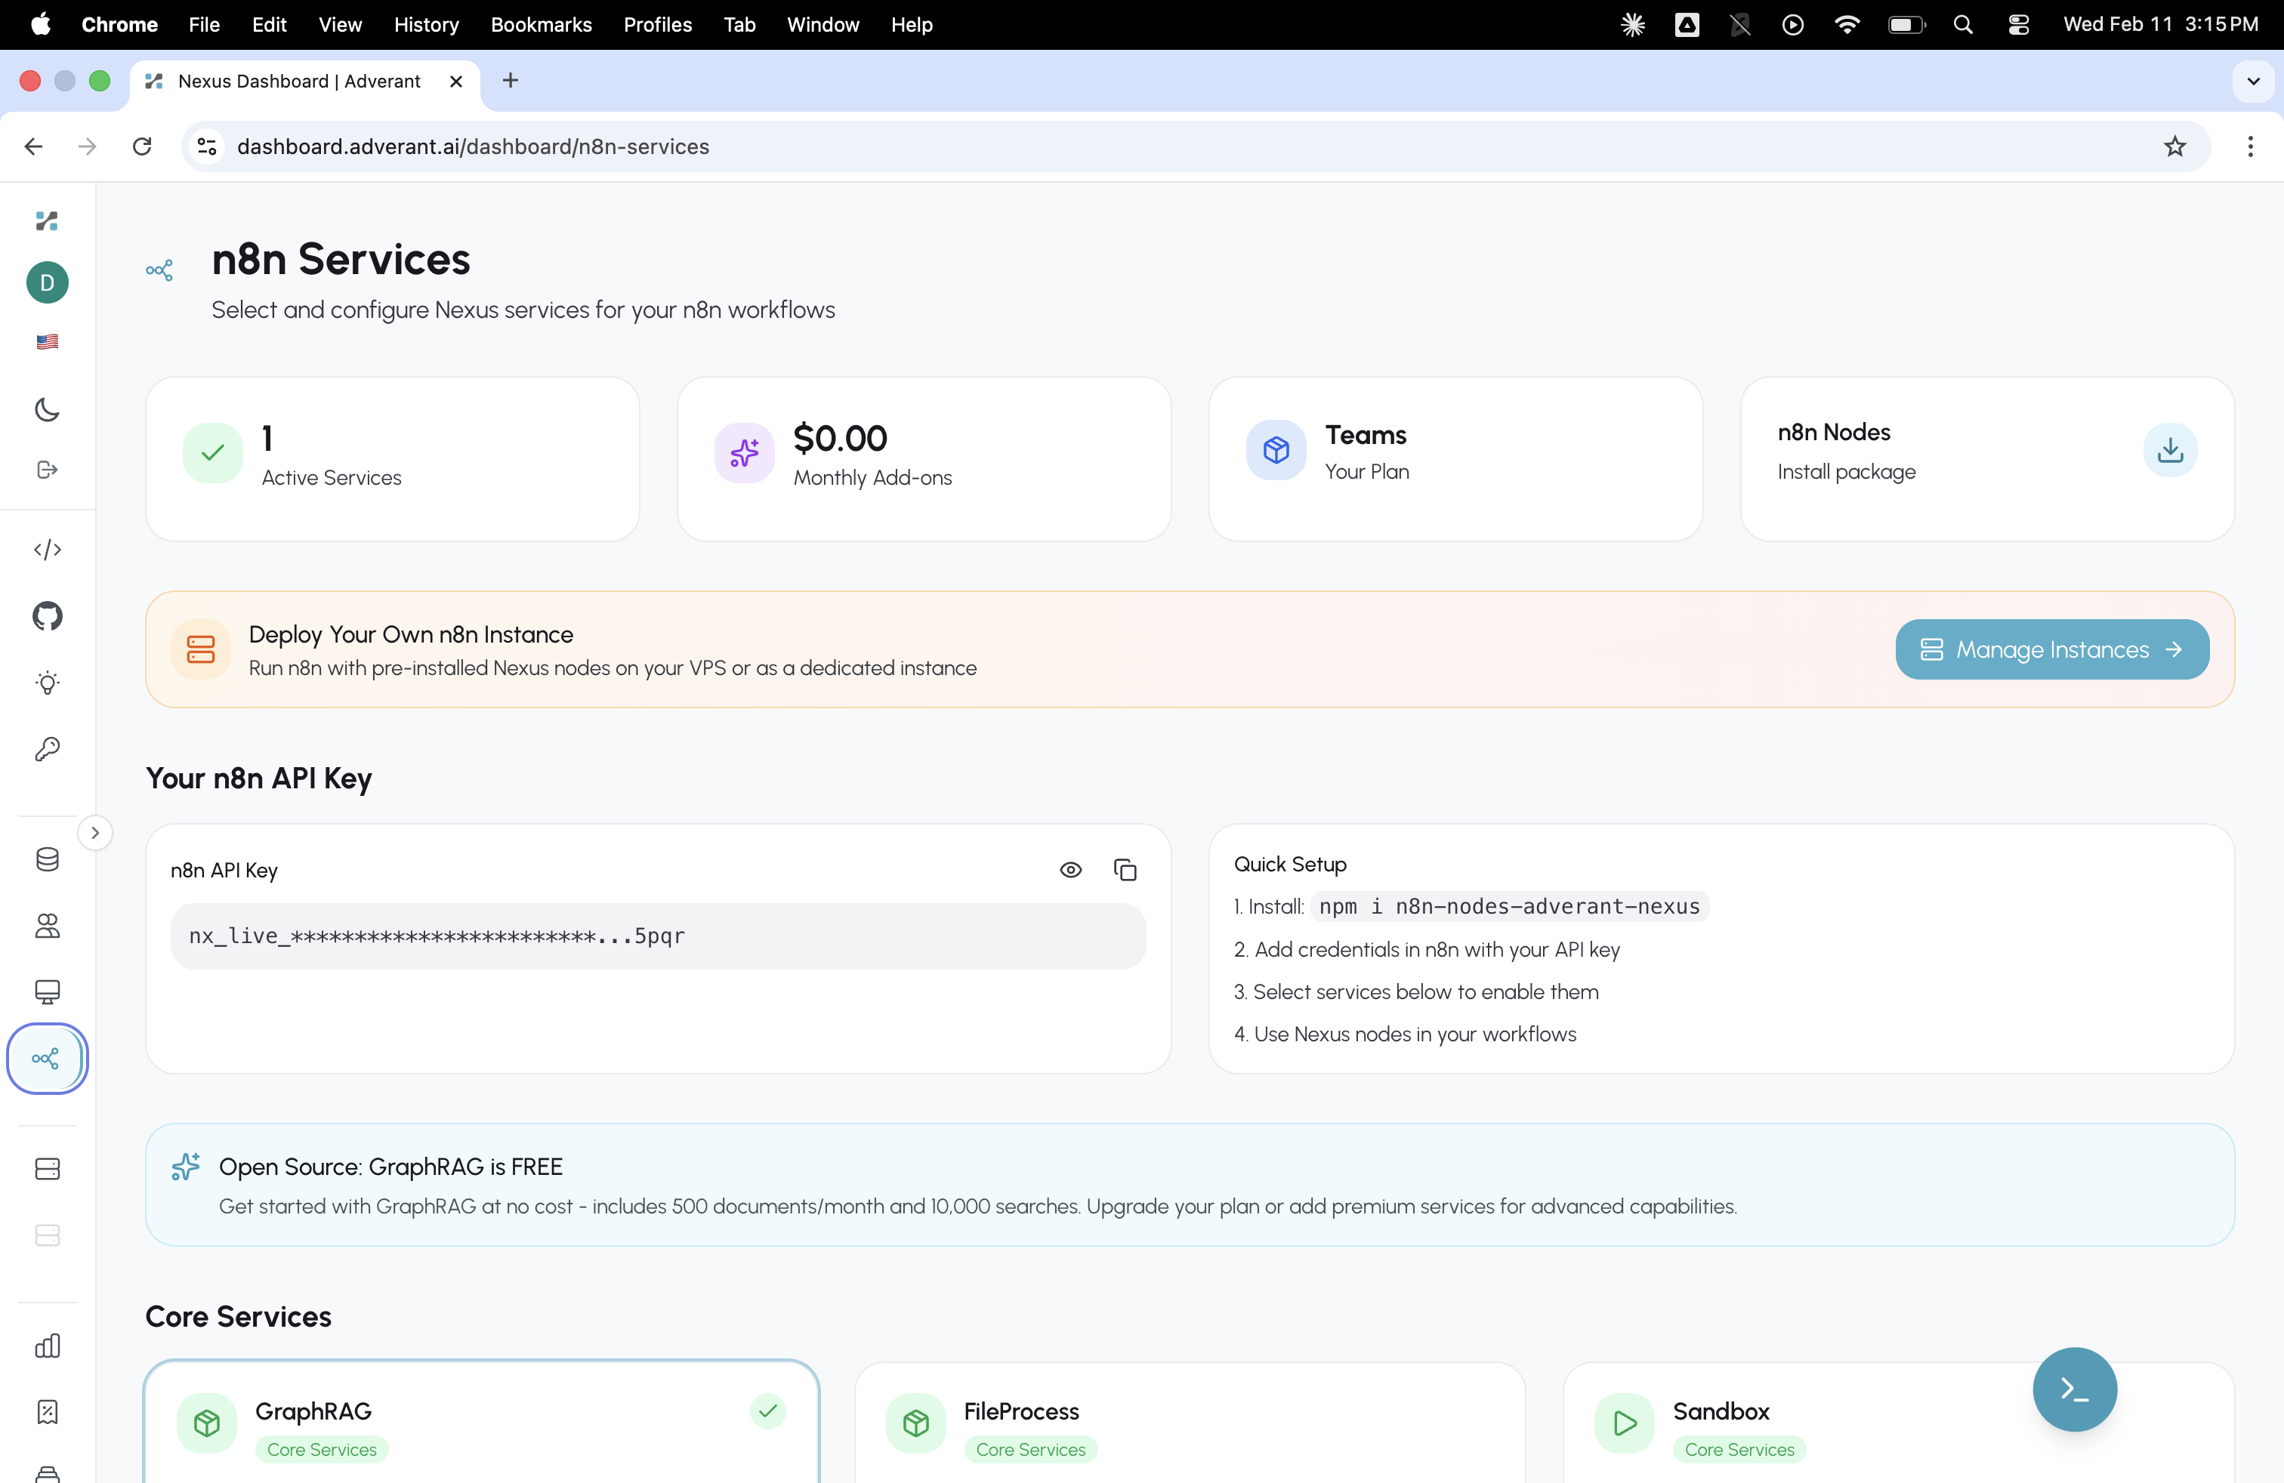Image resolution: width=2284 pixels, height=1483 pixels.
Task: Open the tab search dropdown
Action: 2252,81
